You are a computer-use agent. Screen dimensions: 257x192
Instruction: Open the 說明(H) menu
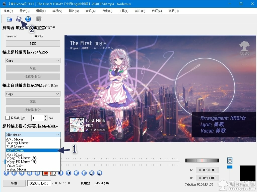174,11
